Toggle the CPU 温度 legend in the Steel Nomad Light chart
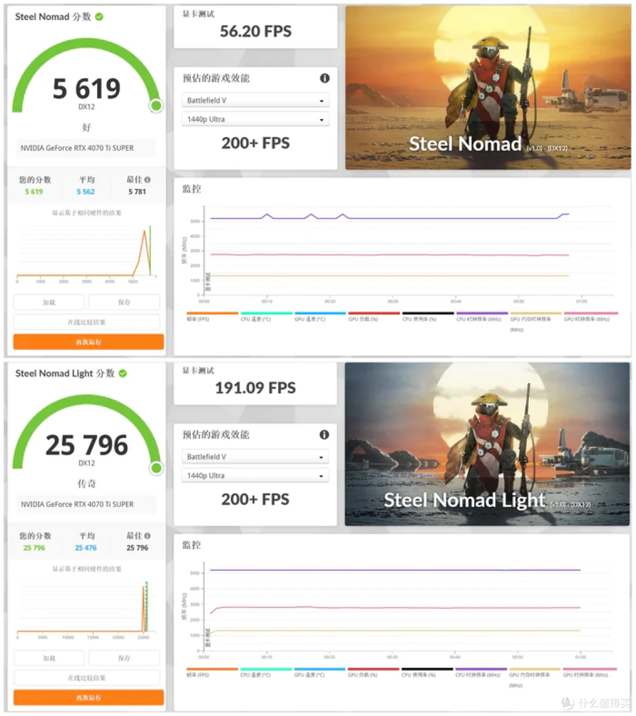636x716 pixels. point(266,672)
